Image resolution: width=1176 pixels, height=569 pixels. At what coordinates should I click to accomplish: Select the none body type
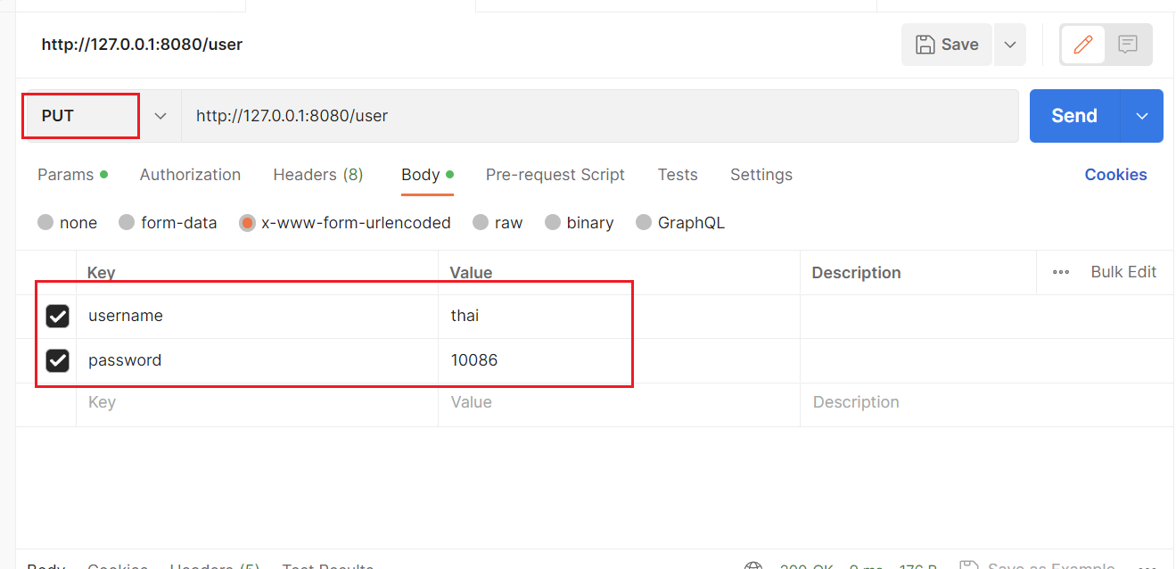pyautogui.click(x=45, y=223)
